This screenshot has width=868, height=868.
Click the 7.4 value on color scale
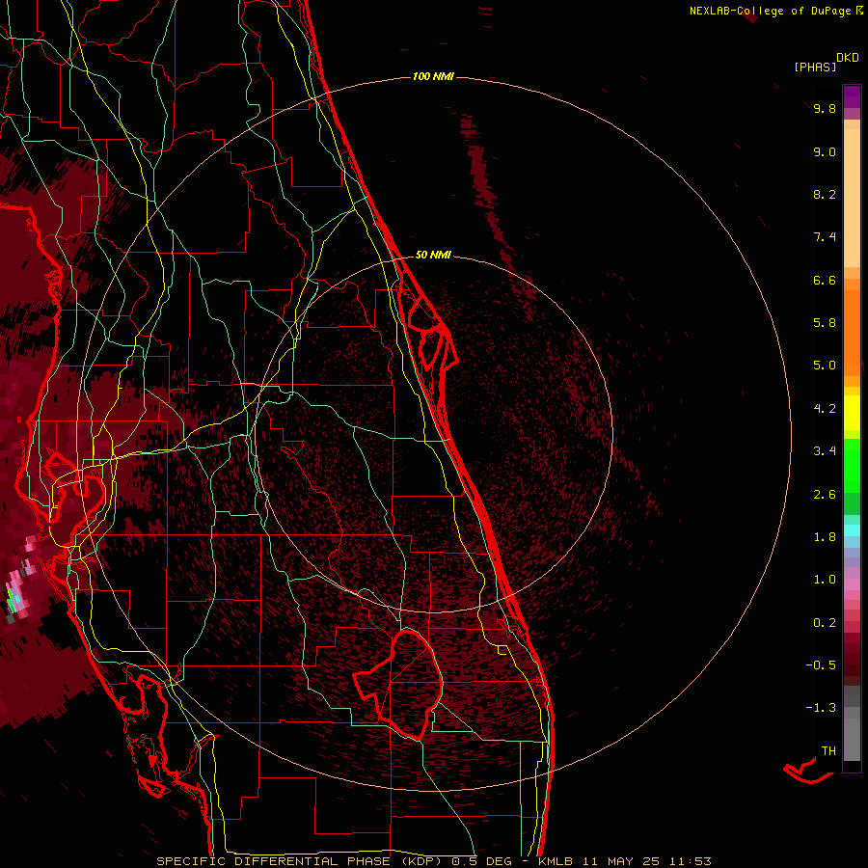pyautogui.click(x=825, y=237)
